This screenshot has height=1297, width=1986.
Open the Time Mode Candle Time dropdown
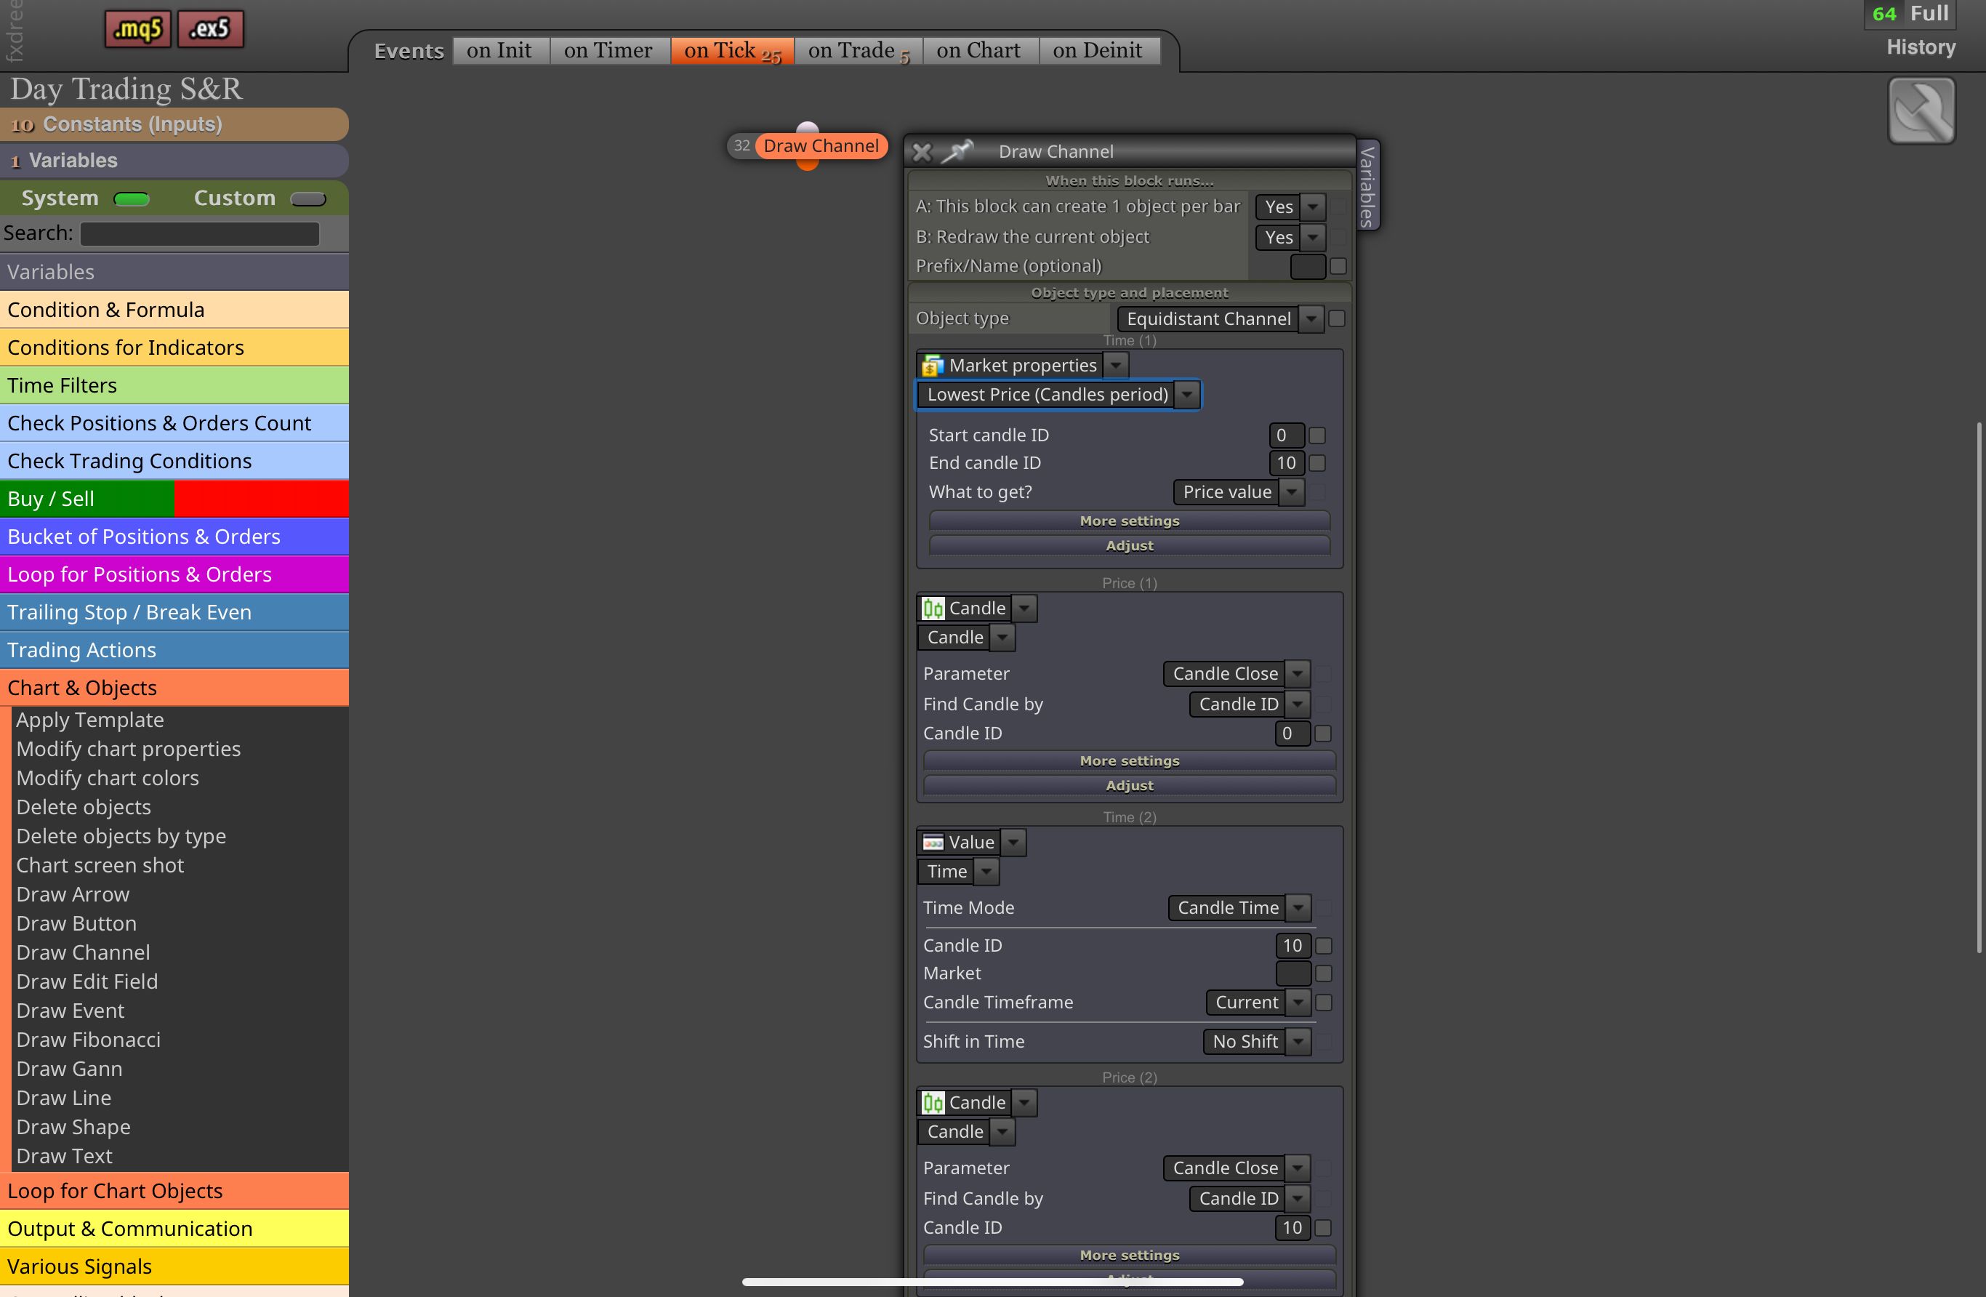[x=1239, y=908]
